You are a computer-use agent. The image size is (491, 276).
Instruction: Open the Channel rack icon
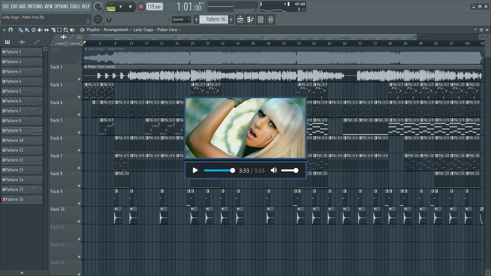pos(260,20)
